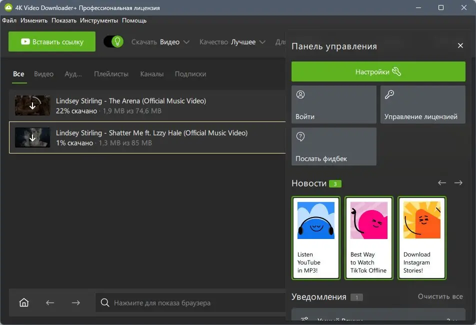The height and width of the screenshot is (325, 476).
Task: Open Управление лицензией key tile
Action: pos(422,104)
